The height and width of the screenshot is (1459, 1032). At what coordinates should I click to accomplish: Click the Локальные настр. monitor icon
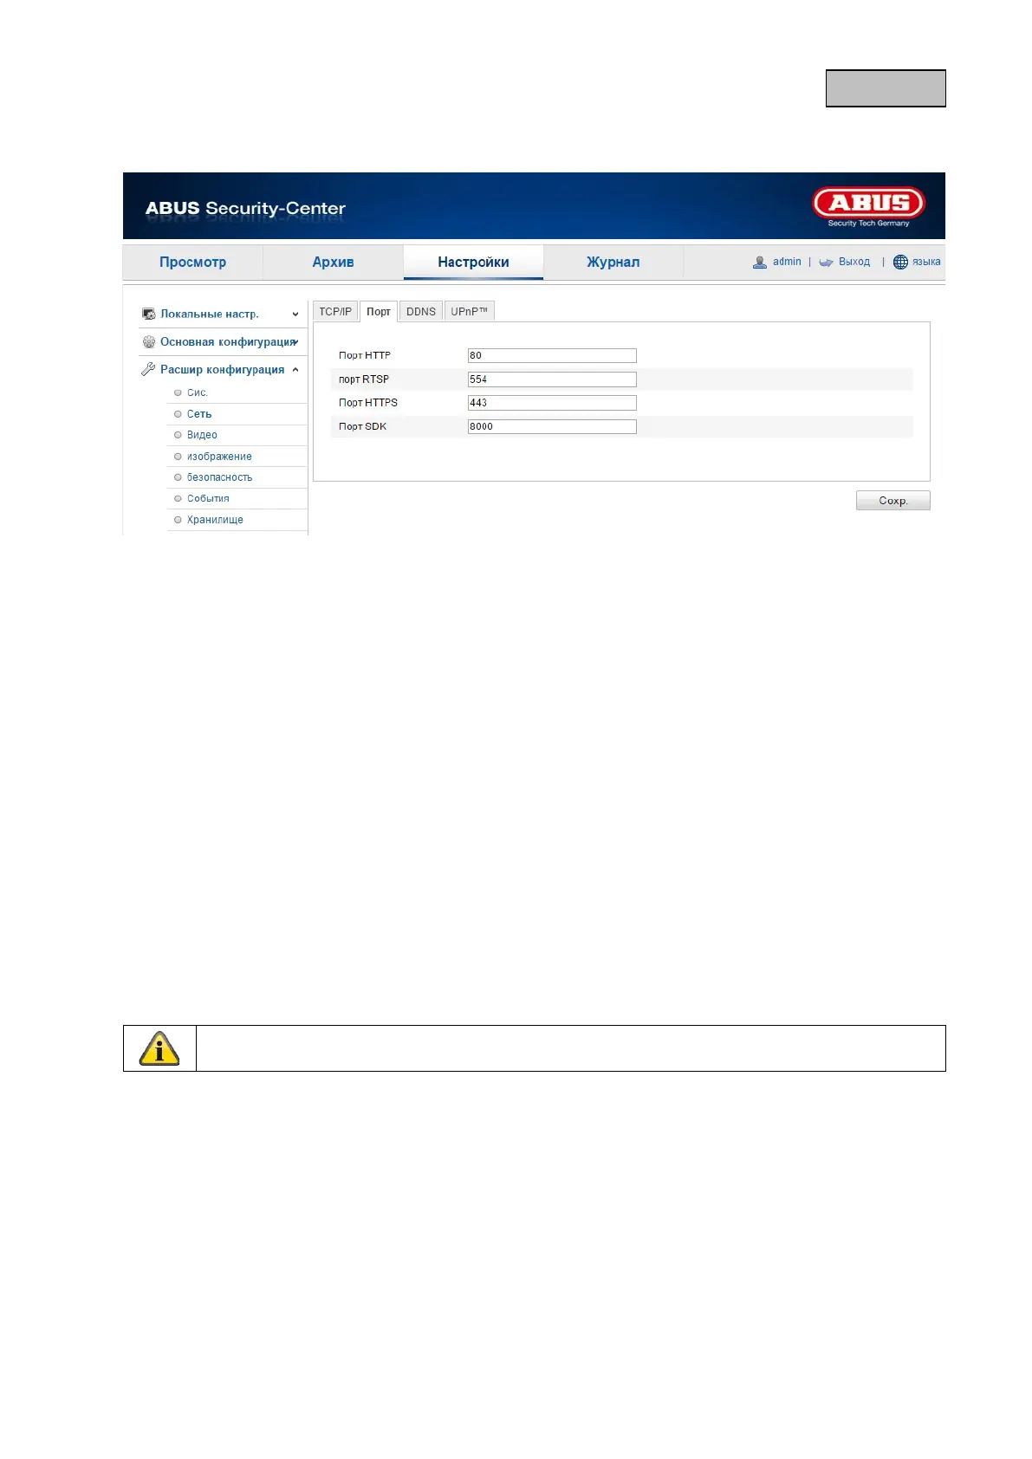click(x=149, y=314)
